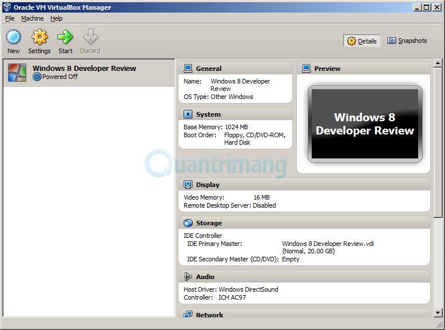Viewport: 445px width, 330px height.
Task: Click the Preview thumbnail screen
Action: tap(365, 124)
